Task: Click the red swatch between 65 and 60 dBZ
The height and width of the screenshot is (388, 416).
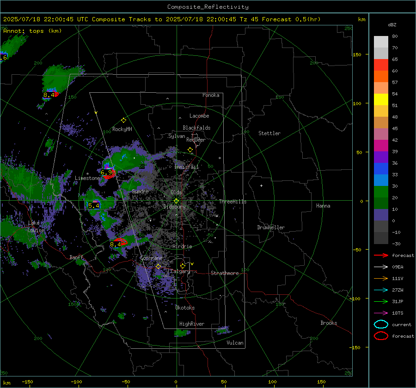Action: (381, 65)
